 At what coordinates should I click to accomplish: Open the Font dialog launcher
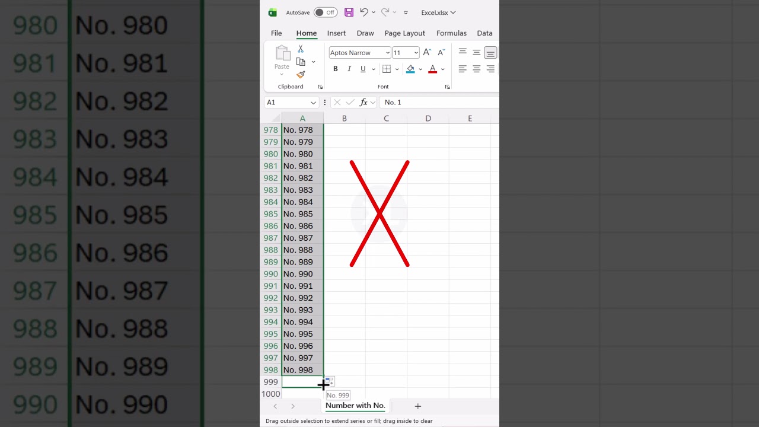pyautogui.click(x=447, y=87)
